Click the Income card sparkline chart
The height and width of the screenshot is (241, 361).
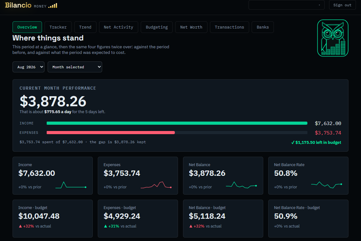click(71, 185)
